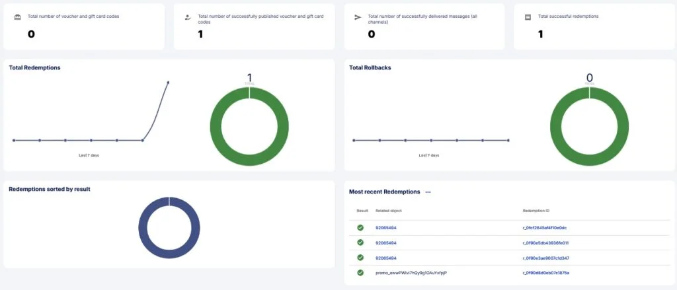Open redemption r_0fcf2645af4f10e0dc
This screenshot has width=677, height=290.
pos(545,228)
